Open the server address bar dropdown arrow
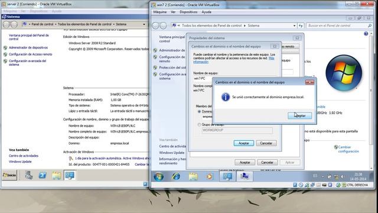 144,24
